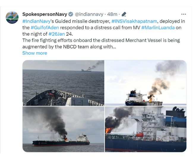Screen dimensions: 193x160
Task: Open the SpokespersonNavy display name
Action: (45, 14)
